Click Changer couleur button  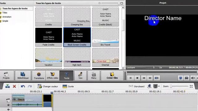click(48, 86)
